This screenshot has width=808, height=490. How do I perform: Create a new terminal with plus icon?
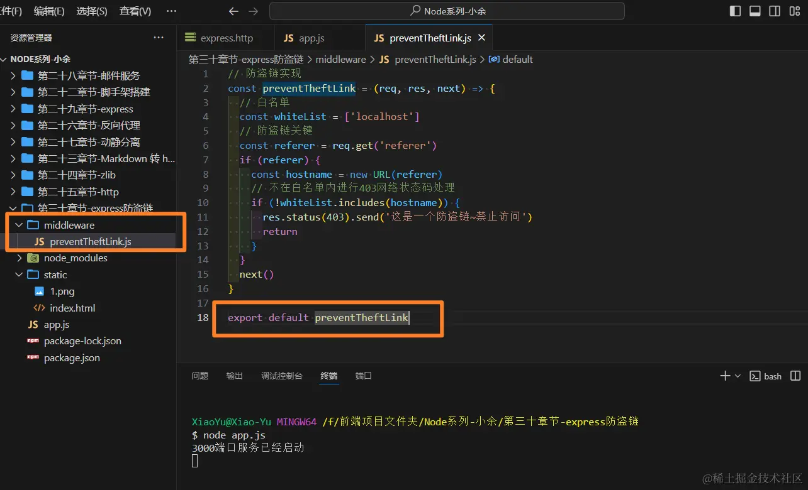tap(725, 376)
